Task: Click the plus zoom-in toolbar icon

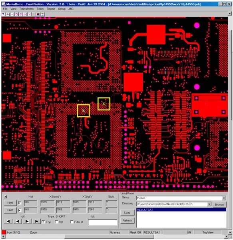Action: pyautogui.click(x=8, y=14)
